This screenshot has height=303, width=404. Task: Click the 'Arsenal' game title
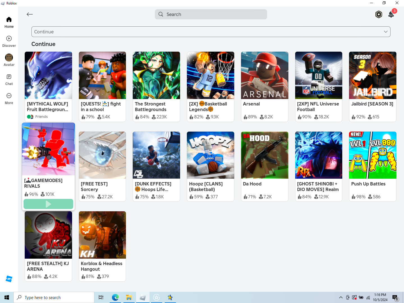point(251,104)
